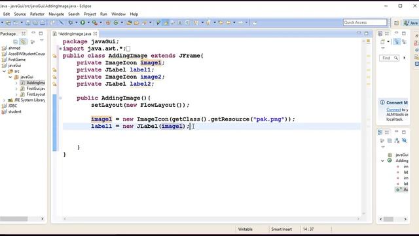Screen dimensions: 419x236
Task: Open the Debug button dropdown arrow
Action: tap(76, 23)
